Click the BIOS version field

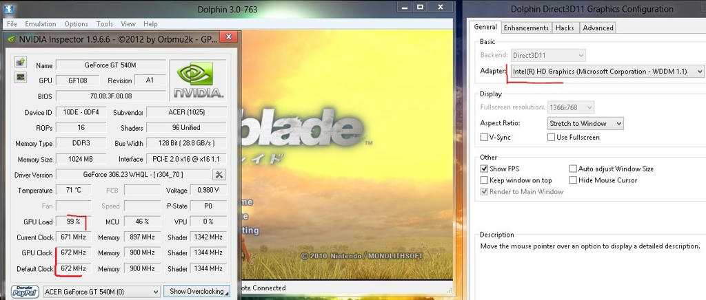click(110, 96)
